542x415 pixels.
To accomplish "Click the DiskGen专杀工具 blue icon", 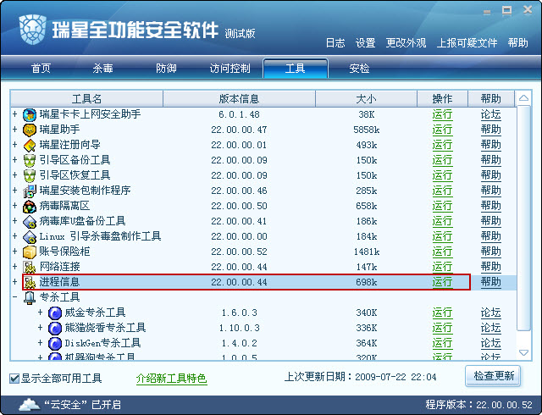I will [55, 344].
